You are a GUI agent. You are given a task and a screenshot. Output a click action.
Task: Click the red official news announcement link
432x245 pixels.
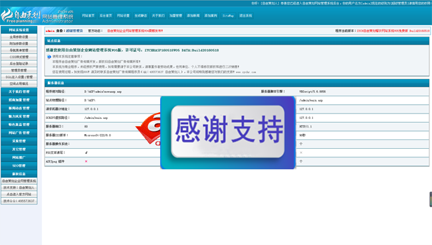tap(135, 31)
